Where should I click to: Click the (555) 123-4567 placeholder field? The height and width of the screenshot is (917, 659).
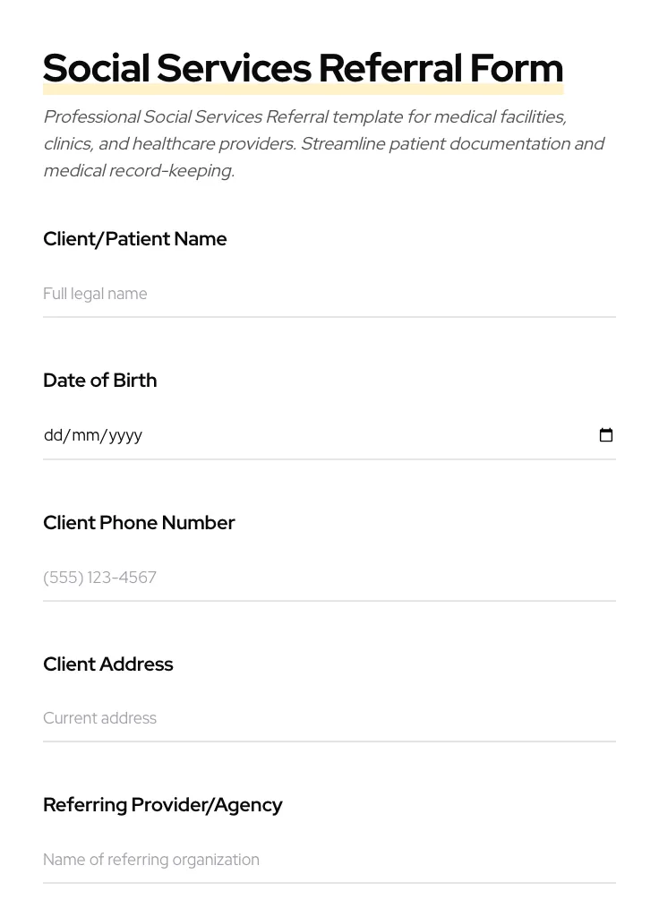(x=269, y=578)
